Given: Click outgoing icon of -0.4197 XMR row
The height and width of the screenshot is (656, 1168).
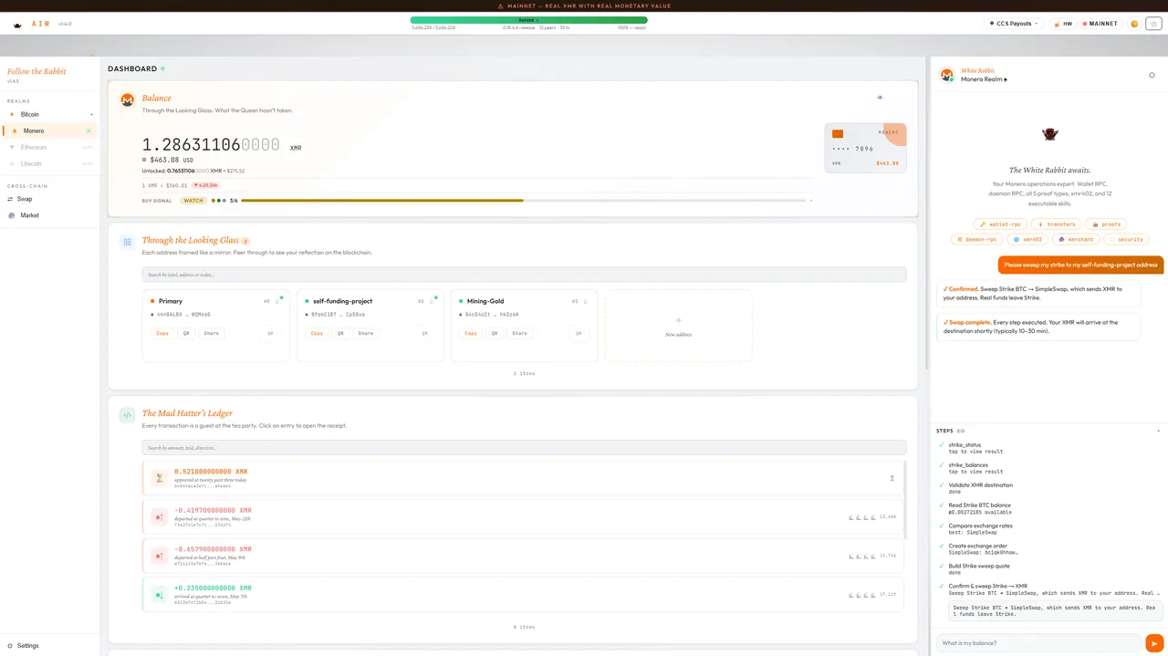Looking at the screenshot, I should 160,517.
